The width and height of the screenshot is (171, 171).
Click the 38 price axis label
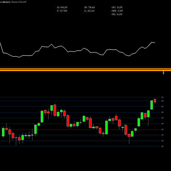pyautogui.click(x=162, y=135)
